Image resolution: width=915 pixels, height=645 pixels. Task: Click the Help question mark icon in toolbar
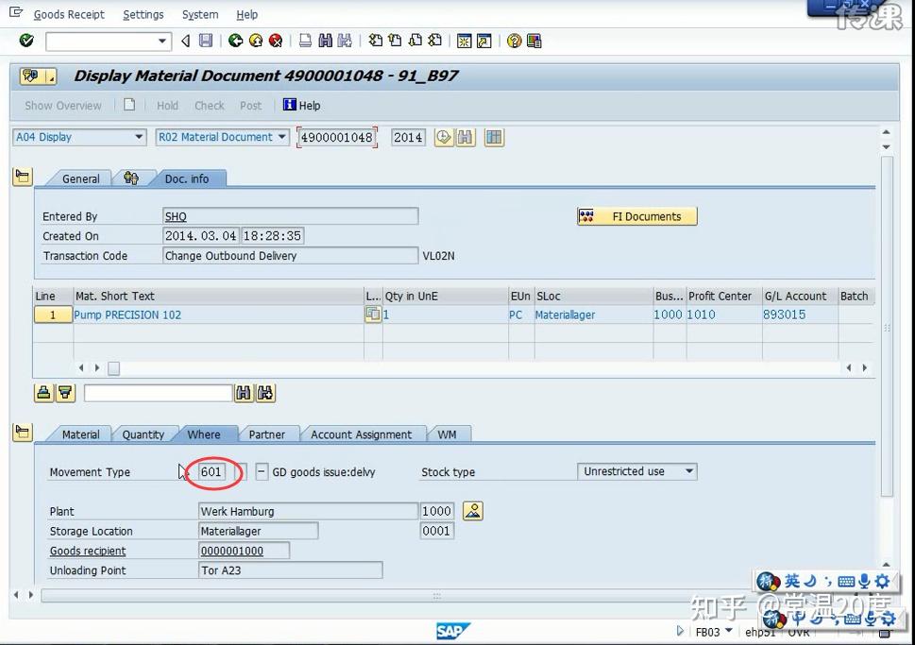(x=515, y=41)
